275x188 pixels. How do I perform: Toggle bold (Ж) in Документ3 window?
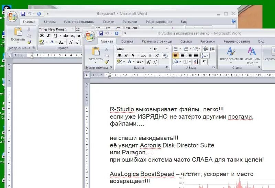click(x=42, y=36)
